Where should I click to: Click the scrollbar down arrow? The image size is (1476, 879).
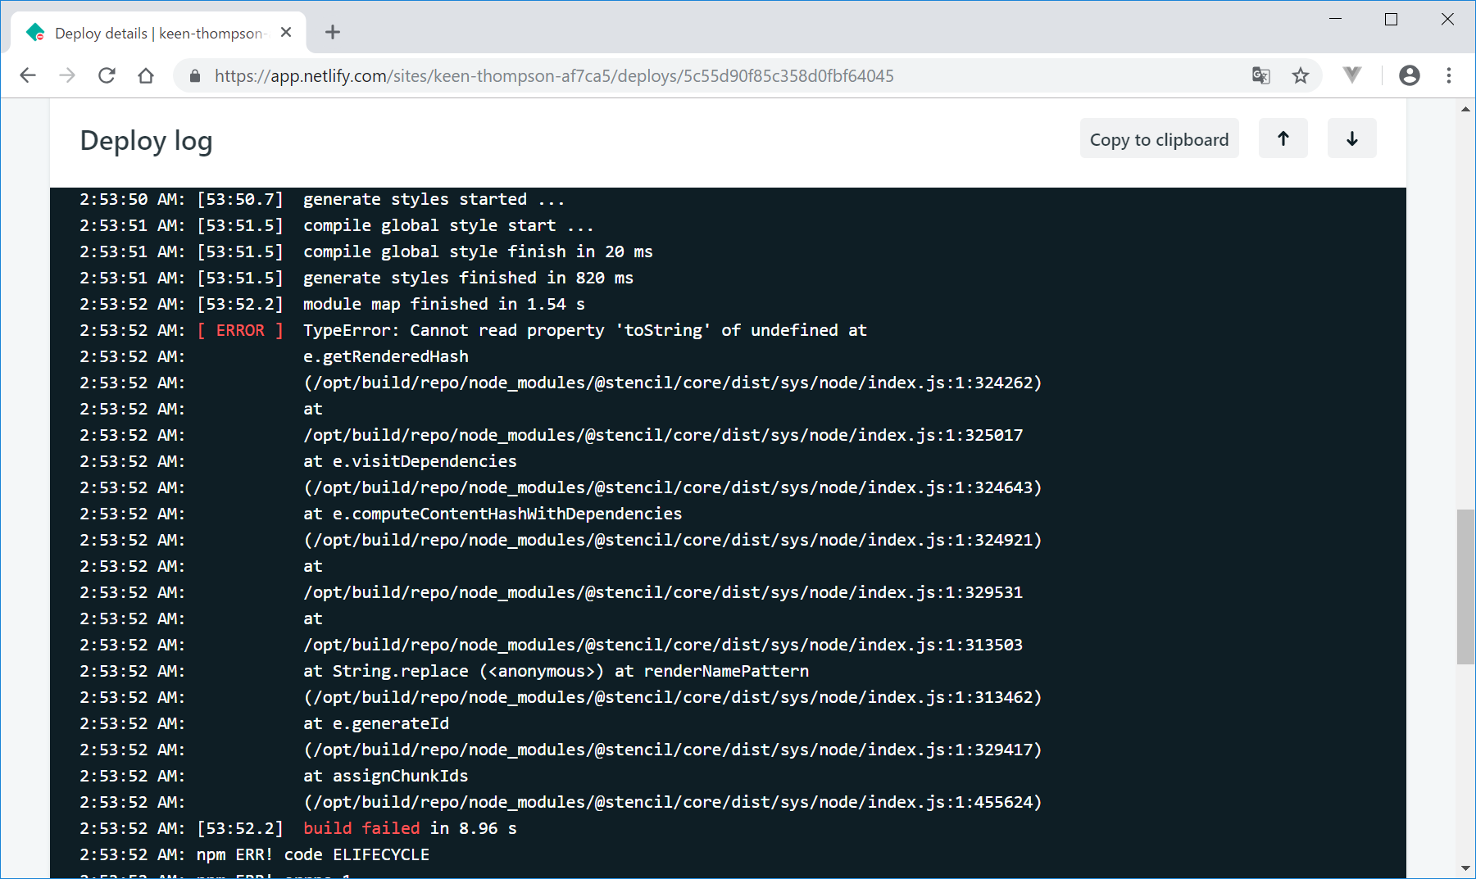pos(1465,868)
